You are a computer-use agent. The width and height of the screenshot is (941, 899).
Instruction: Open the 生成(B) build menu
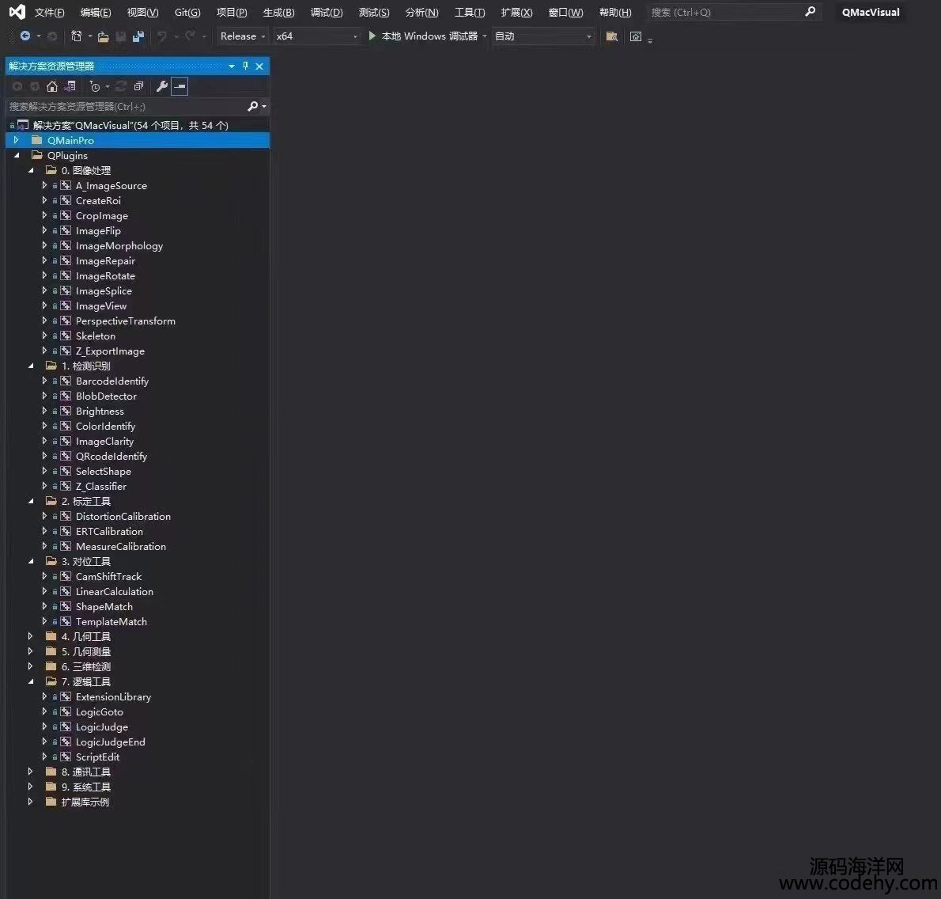(278, 13)
